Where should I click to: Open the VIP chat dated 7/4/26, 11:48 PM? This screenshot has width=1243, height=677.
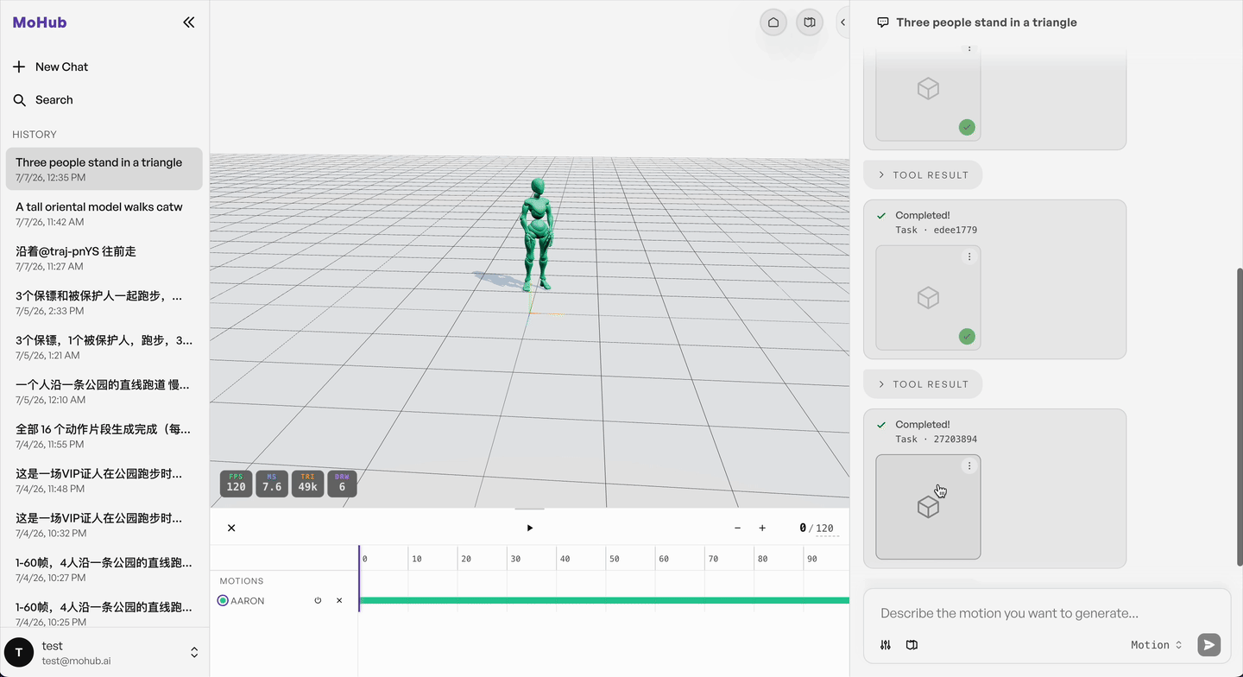click(x=104, y=480)
